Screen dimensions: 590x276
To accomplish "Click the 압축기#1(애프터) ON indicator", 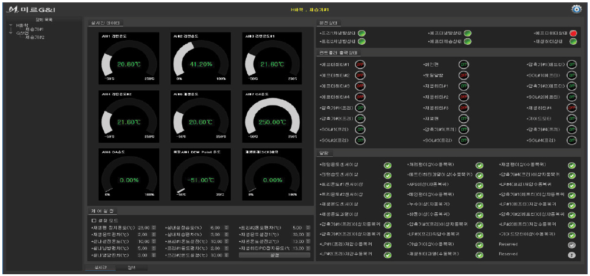I will click(572, 64).
